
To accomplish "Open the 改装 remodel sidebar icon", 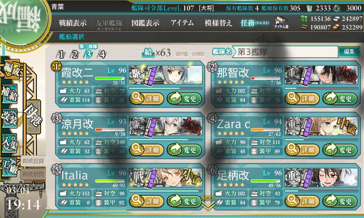I will [10, 118].
